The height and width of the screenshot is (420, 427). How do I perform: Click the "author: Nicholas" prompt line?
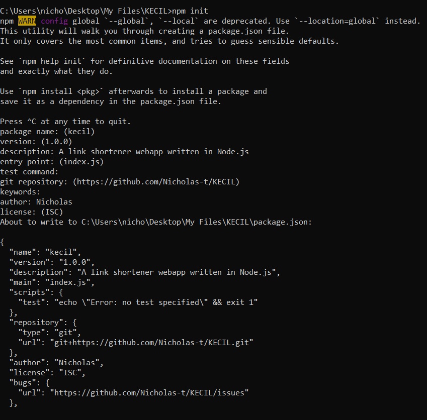tap(36, 202)
